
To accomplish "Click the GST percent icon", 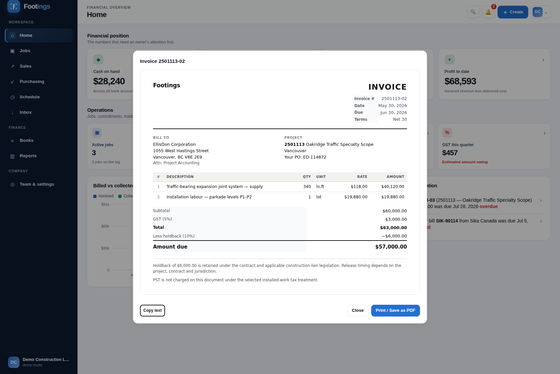I will pyautogui.click(x=447, y=133).
